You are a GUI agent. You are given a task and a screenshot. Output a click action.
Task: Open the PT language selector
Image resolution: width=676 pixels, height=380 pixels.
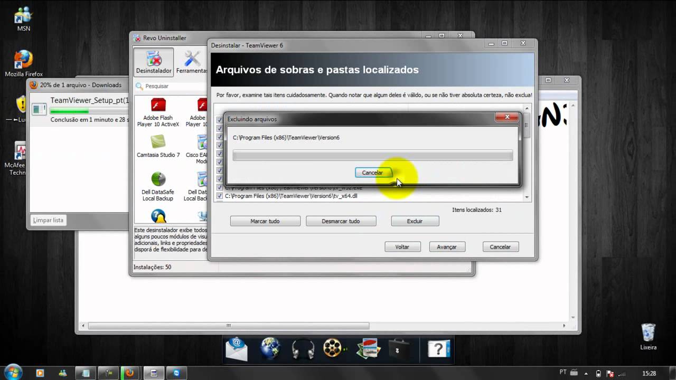(563, 373)
